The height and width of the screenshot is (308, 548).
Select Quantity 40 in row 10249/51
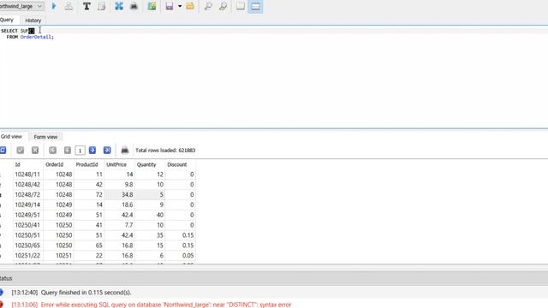pyautogui.click(x=150, y=215)
